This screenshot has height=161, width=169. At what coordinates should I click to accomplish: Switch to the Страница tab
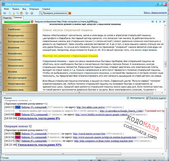point(18,18)
